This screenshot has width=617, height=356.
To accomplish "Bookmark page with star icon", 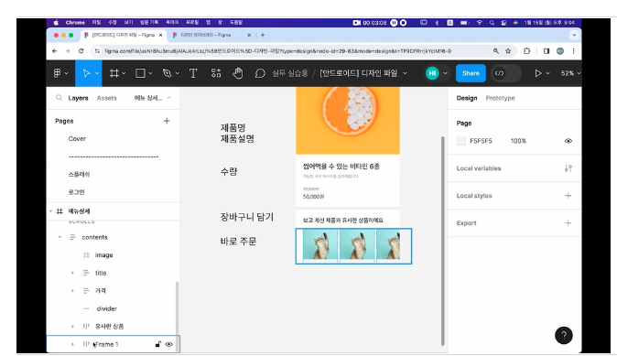I will click(508, 51).
